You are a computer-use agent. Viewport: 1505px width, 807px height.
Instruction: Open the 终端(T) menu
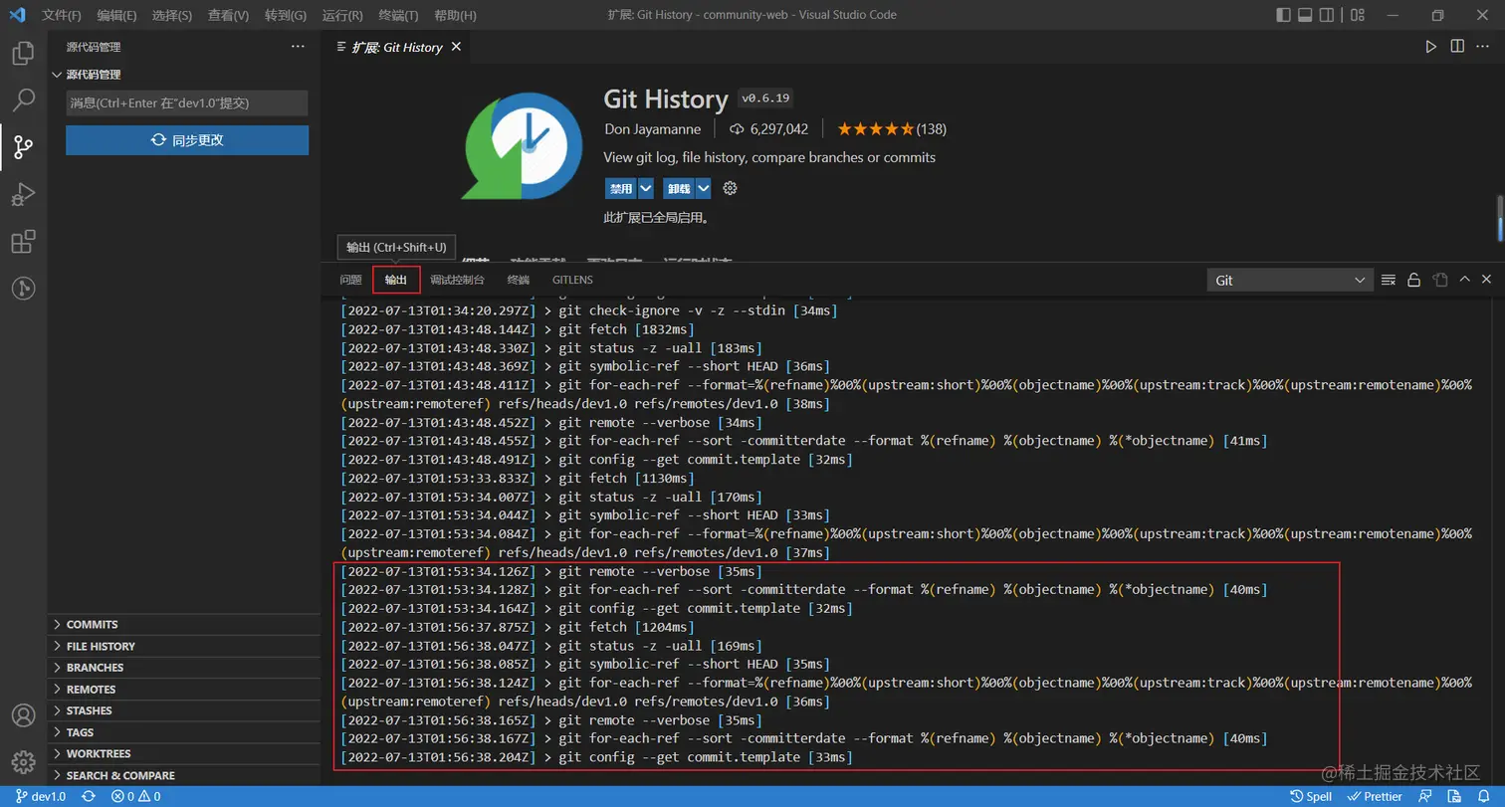pos(399,15)
